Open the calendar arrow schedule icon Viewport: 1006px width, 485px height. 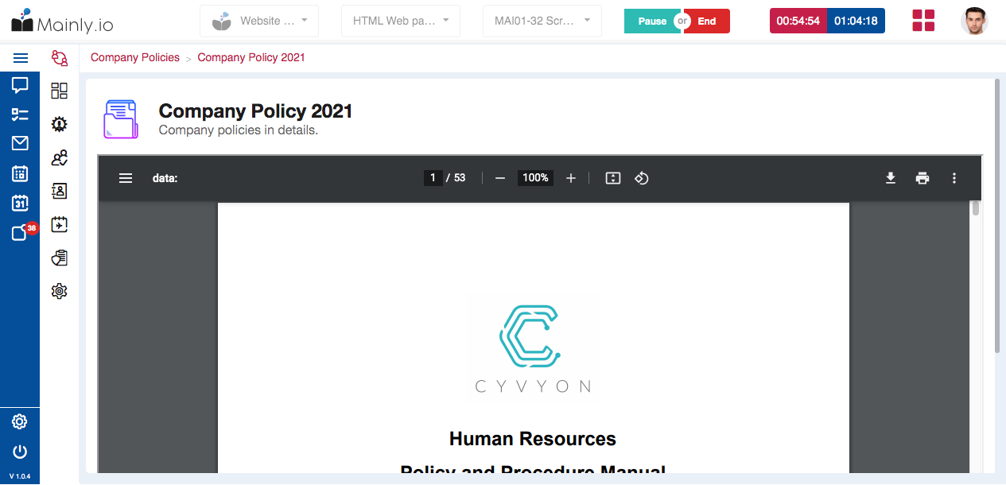click(59, 224)
